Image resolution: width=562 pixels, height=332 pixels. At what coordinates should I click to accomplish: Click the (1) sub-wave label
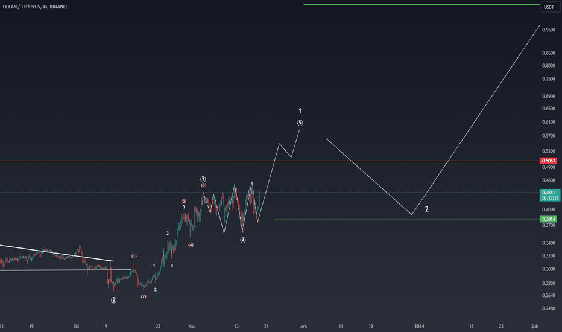coord(134,256)
